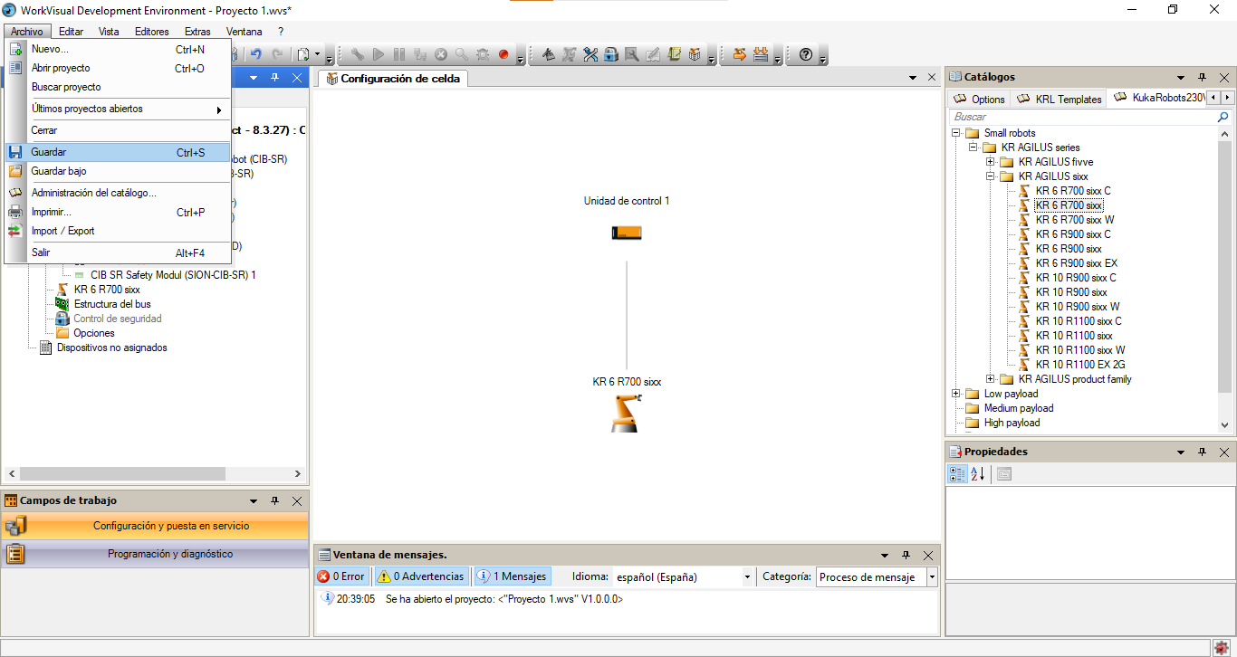Open the Categoría dropdown
Screen dimensions: 1237x657
click(x=932, y=577)
